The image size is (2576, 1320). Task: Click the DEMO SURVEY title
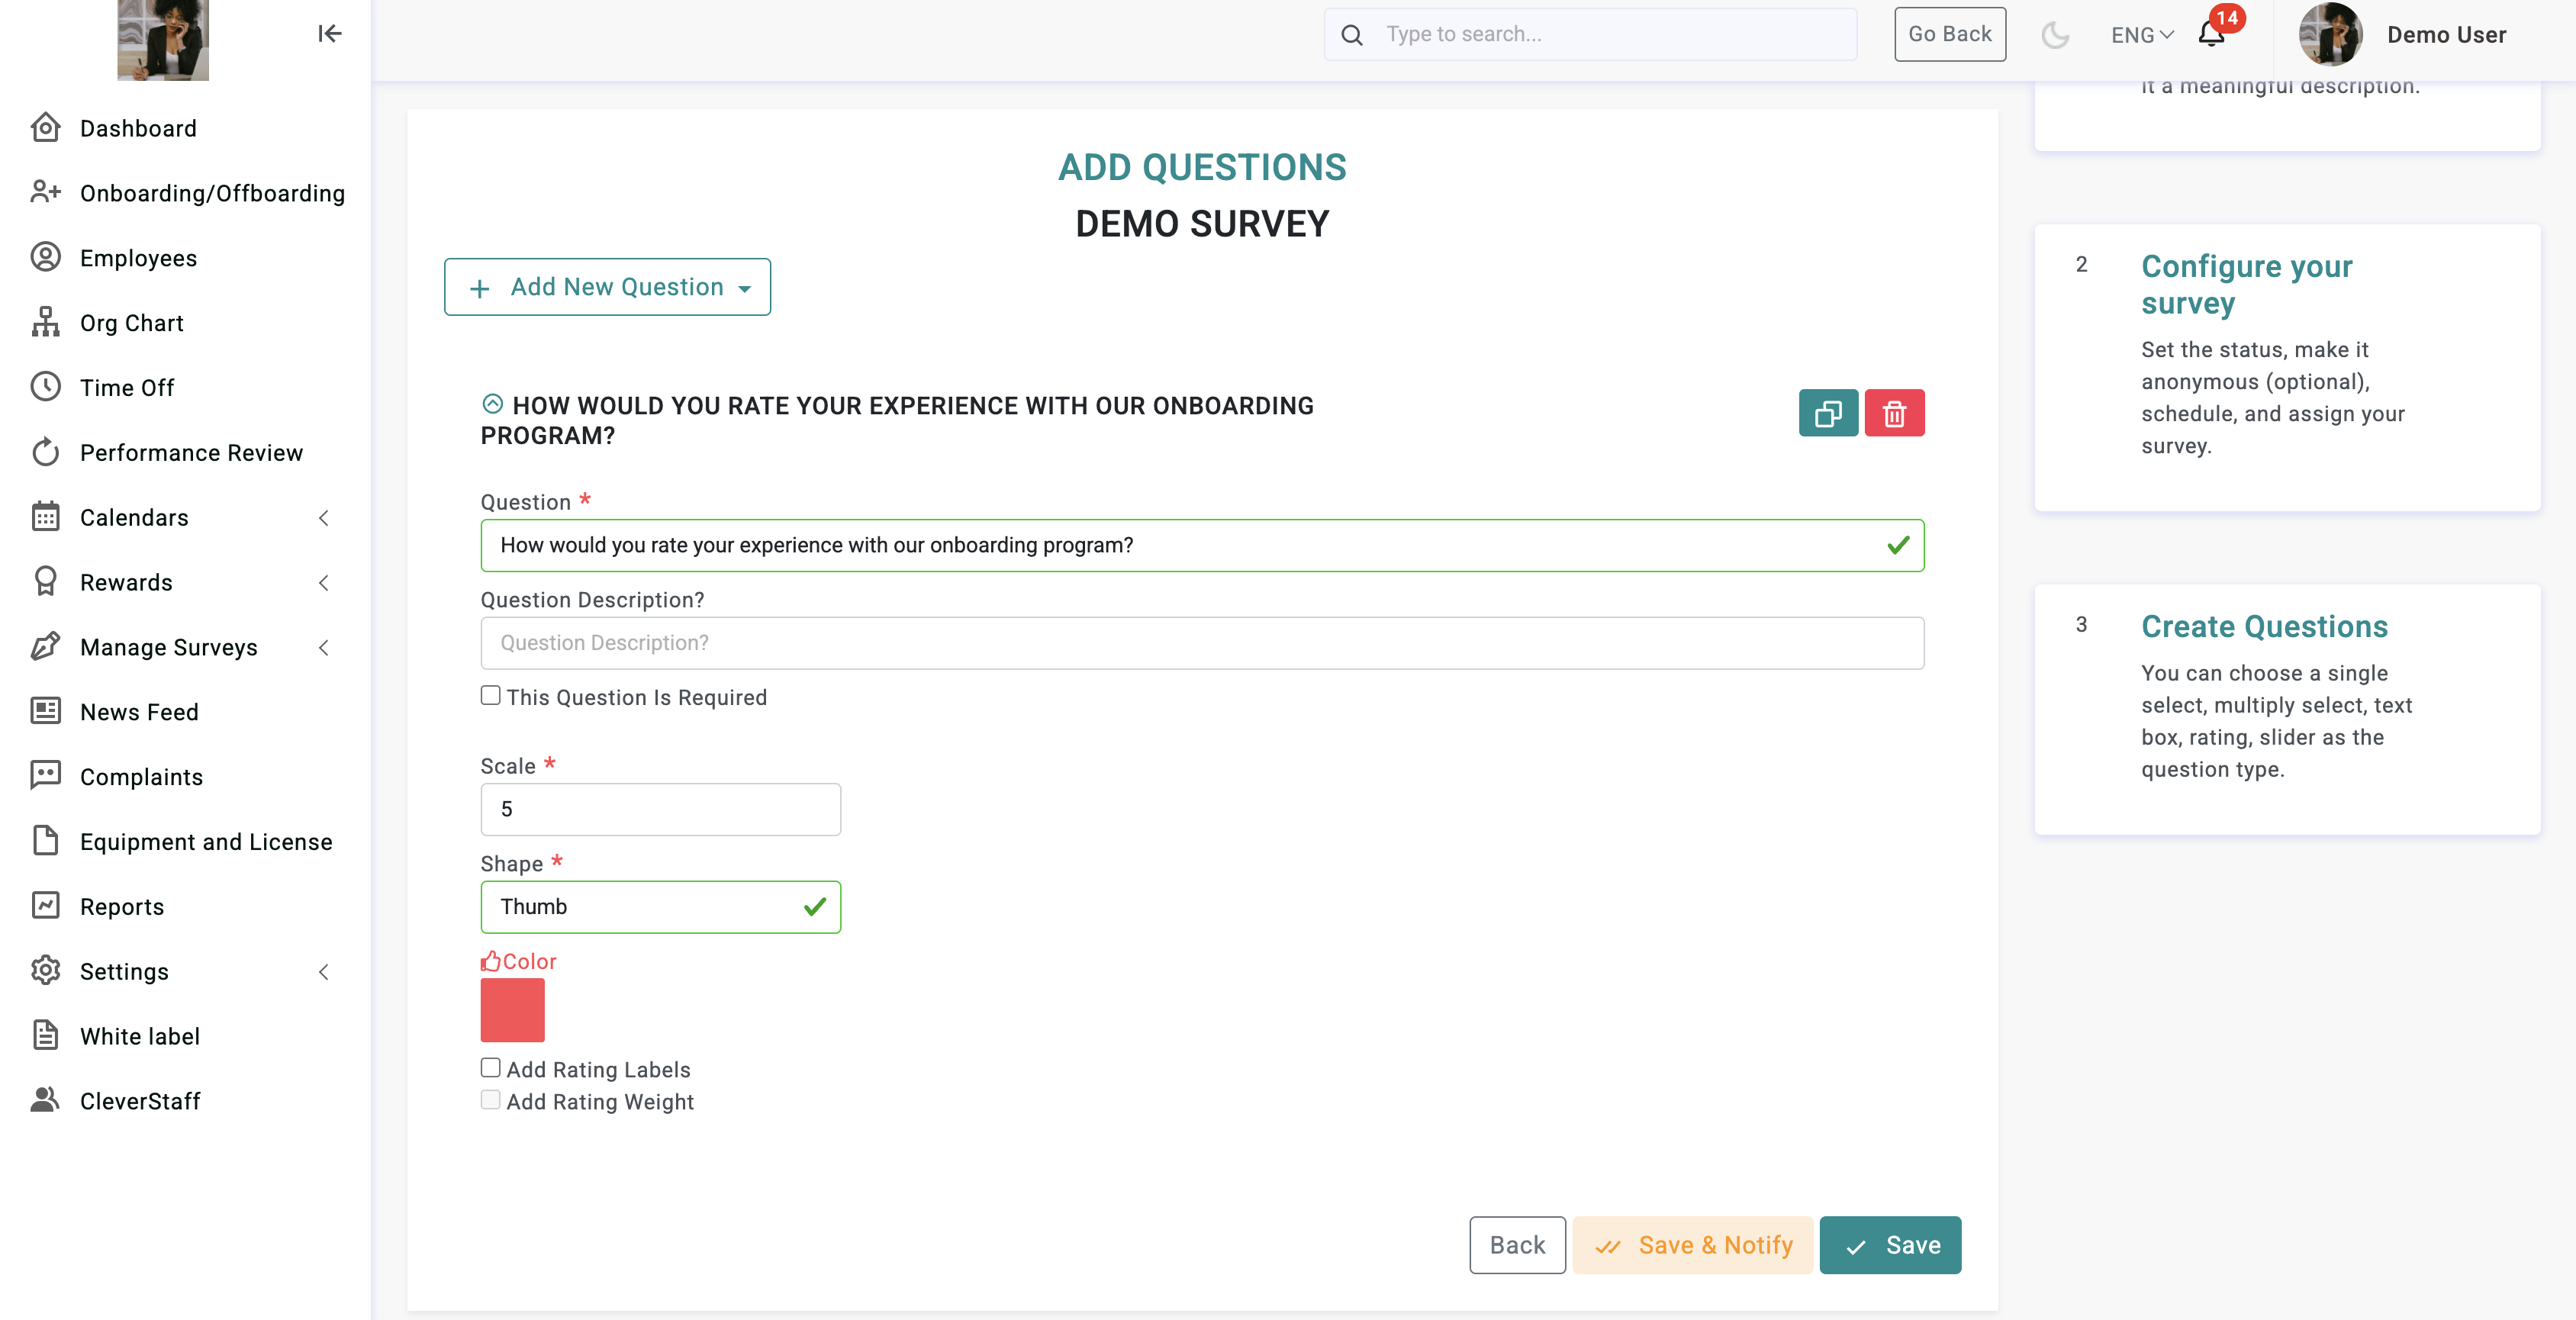(x=1202, y=223)
